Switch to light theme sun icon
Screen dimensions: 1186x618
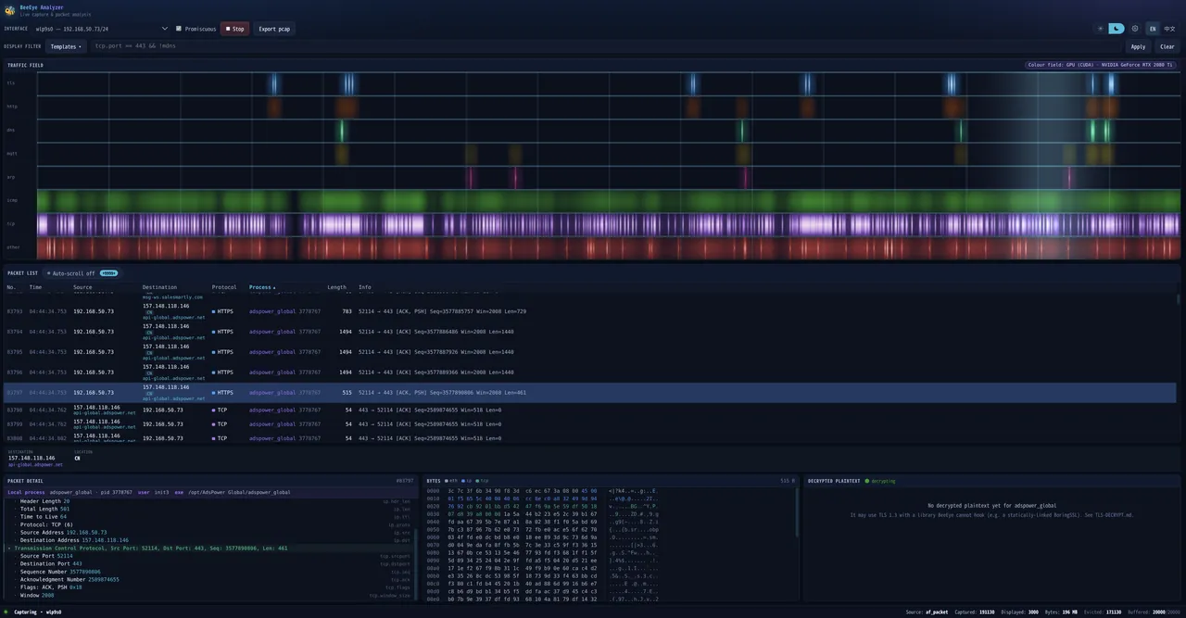[x=1101, y=29]
